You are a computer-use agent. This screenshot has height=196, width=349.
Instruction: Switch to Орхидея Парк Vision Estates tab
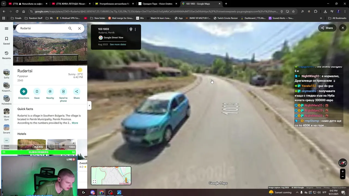tap(158, 4)
